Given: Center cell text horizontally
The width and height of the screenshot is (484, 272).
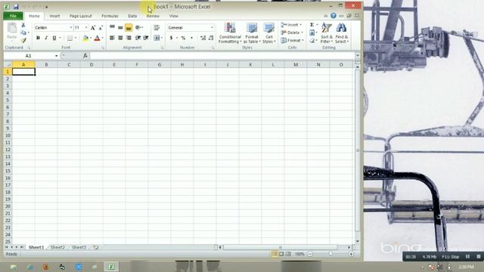Looking at the screenshot, I should (120, 38).
